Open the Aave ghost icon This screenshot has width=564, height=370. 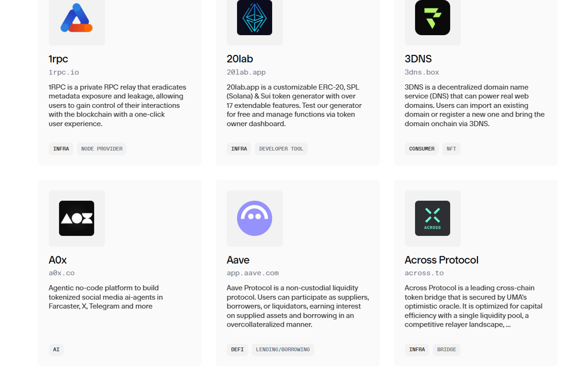click(255, 218)
